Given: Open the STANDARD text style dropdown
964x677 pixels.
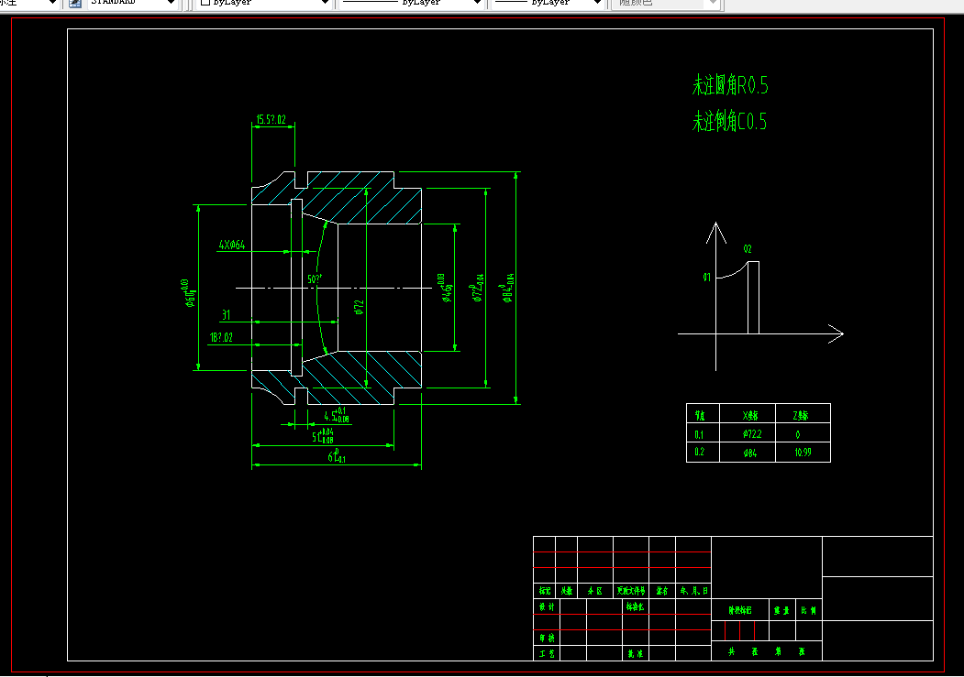Looking at the screenshot, I should coord(132,3).
